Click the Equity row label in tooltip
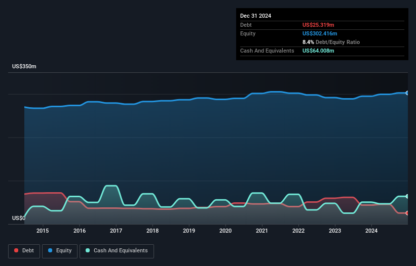Image resolution: width=416 pixels, height=266 pixels. pos(248,33)
